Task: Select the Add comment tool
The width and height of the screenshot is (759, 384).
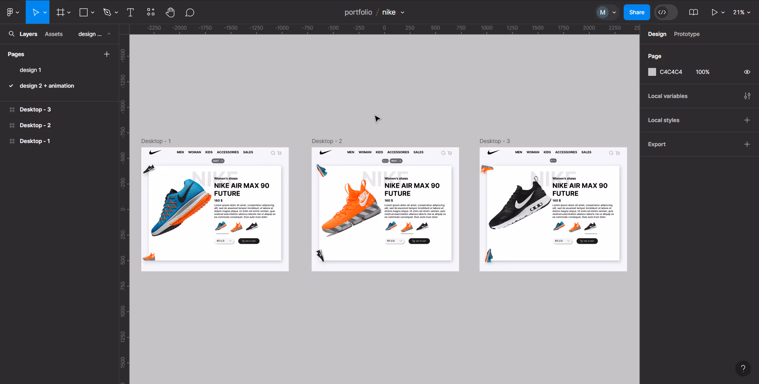Action: [190, 13]
